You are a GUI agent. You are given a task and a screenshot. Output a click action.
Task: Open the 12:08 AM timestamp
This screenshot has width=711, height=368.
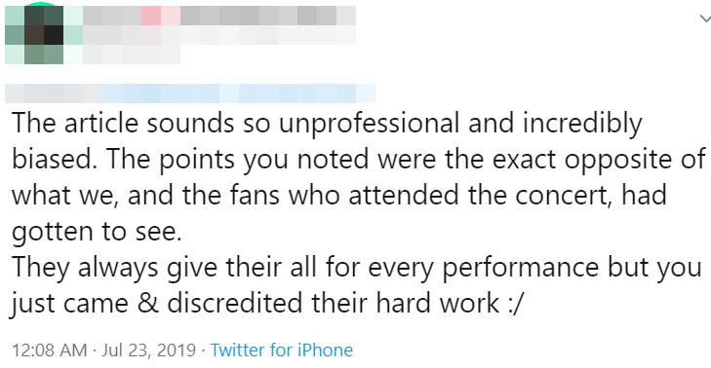(50, 350)
